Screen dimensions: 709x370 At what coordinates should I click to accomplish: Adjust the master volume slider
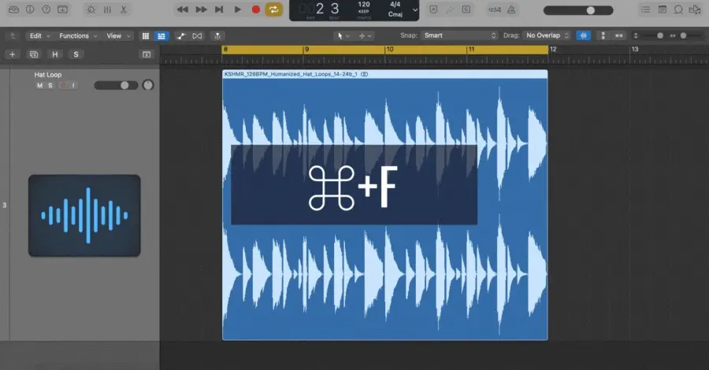tap(578, 10)
